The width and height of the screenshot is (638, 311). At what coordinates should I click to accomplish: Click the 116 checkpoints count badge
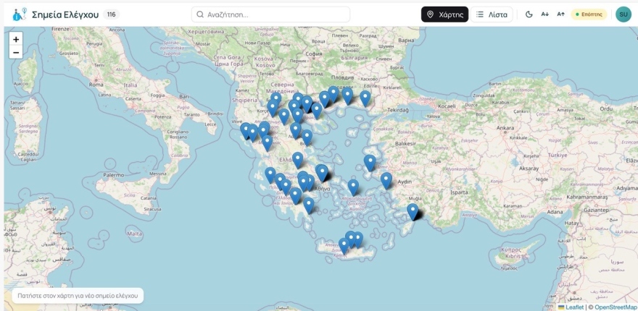pyautogui.click(x=111, y=14)
